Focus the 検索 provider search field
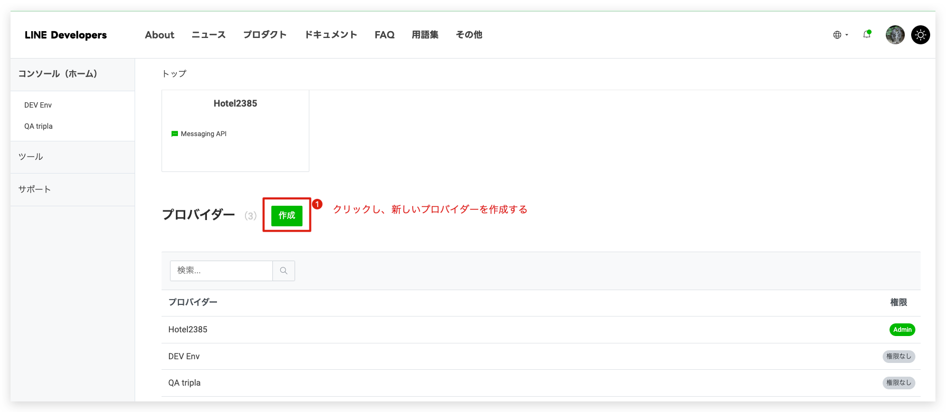The image size is (946, 412). [x=221, y=271]
